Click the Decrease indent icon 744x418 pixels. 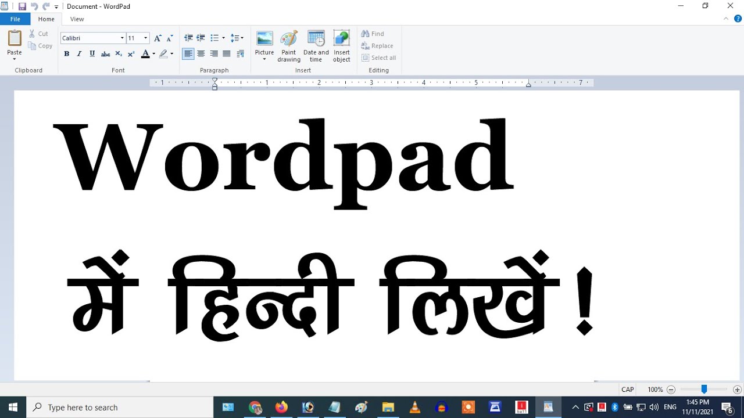[x=188, y=38]
